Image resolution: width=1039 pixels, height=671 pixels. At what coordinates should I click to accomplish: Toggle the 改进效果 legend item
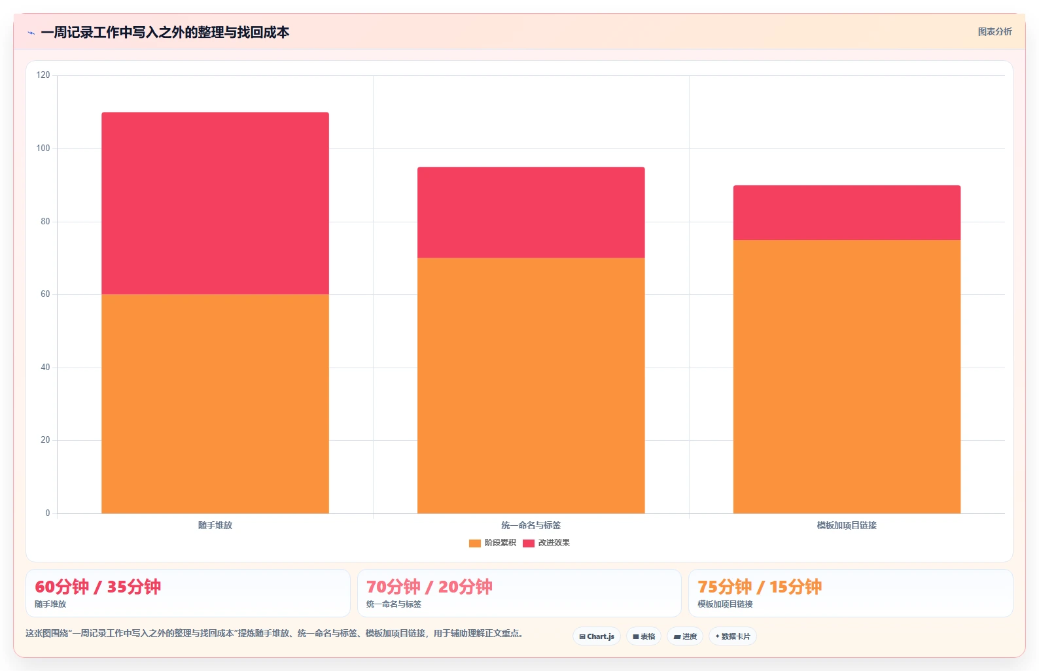coord(546,543)
